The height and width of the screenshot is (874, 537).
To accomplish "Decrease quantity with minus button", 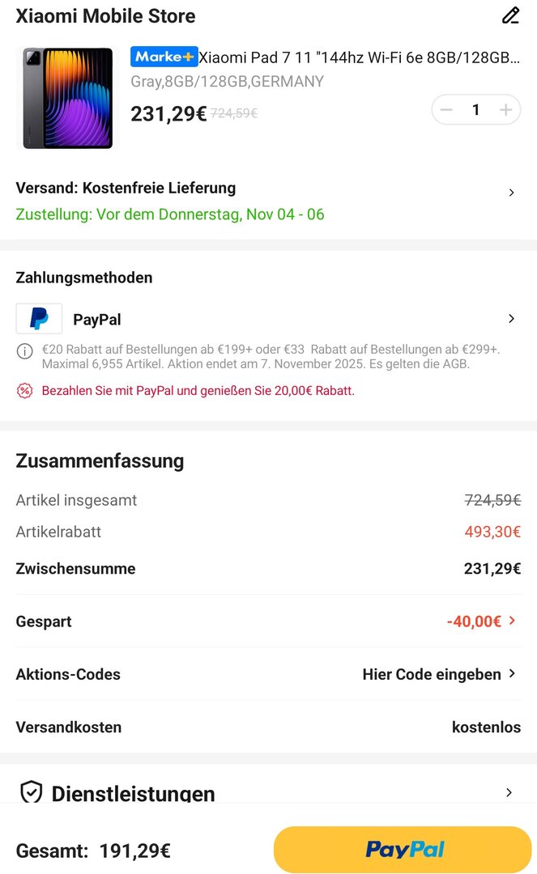I will pyautogui.click(x=446, y=110).
